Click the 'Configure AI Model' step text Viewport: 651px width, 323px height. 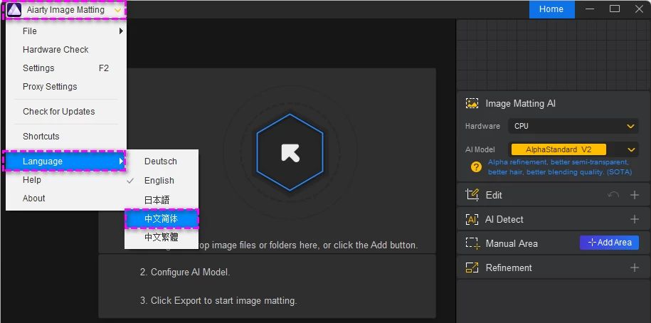[185, 272]
